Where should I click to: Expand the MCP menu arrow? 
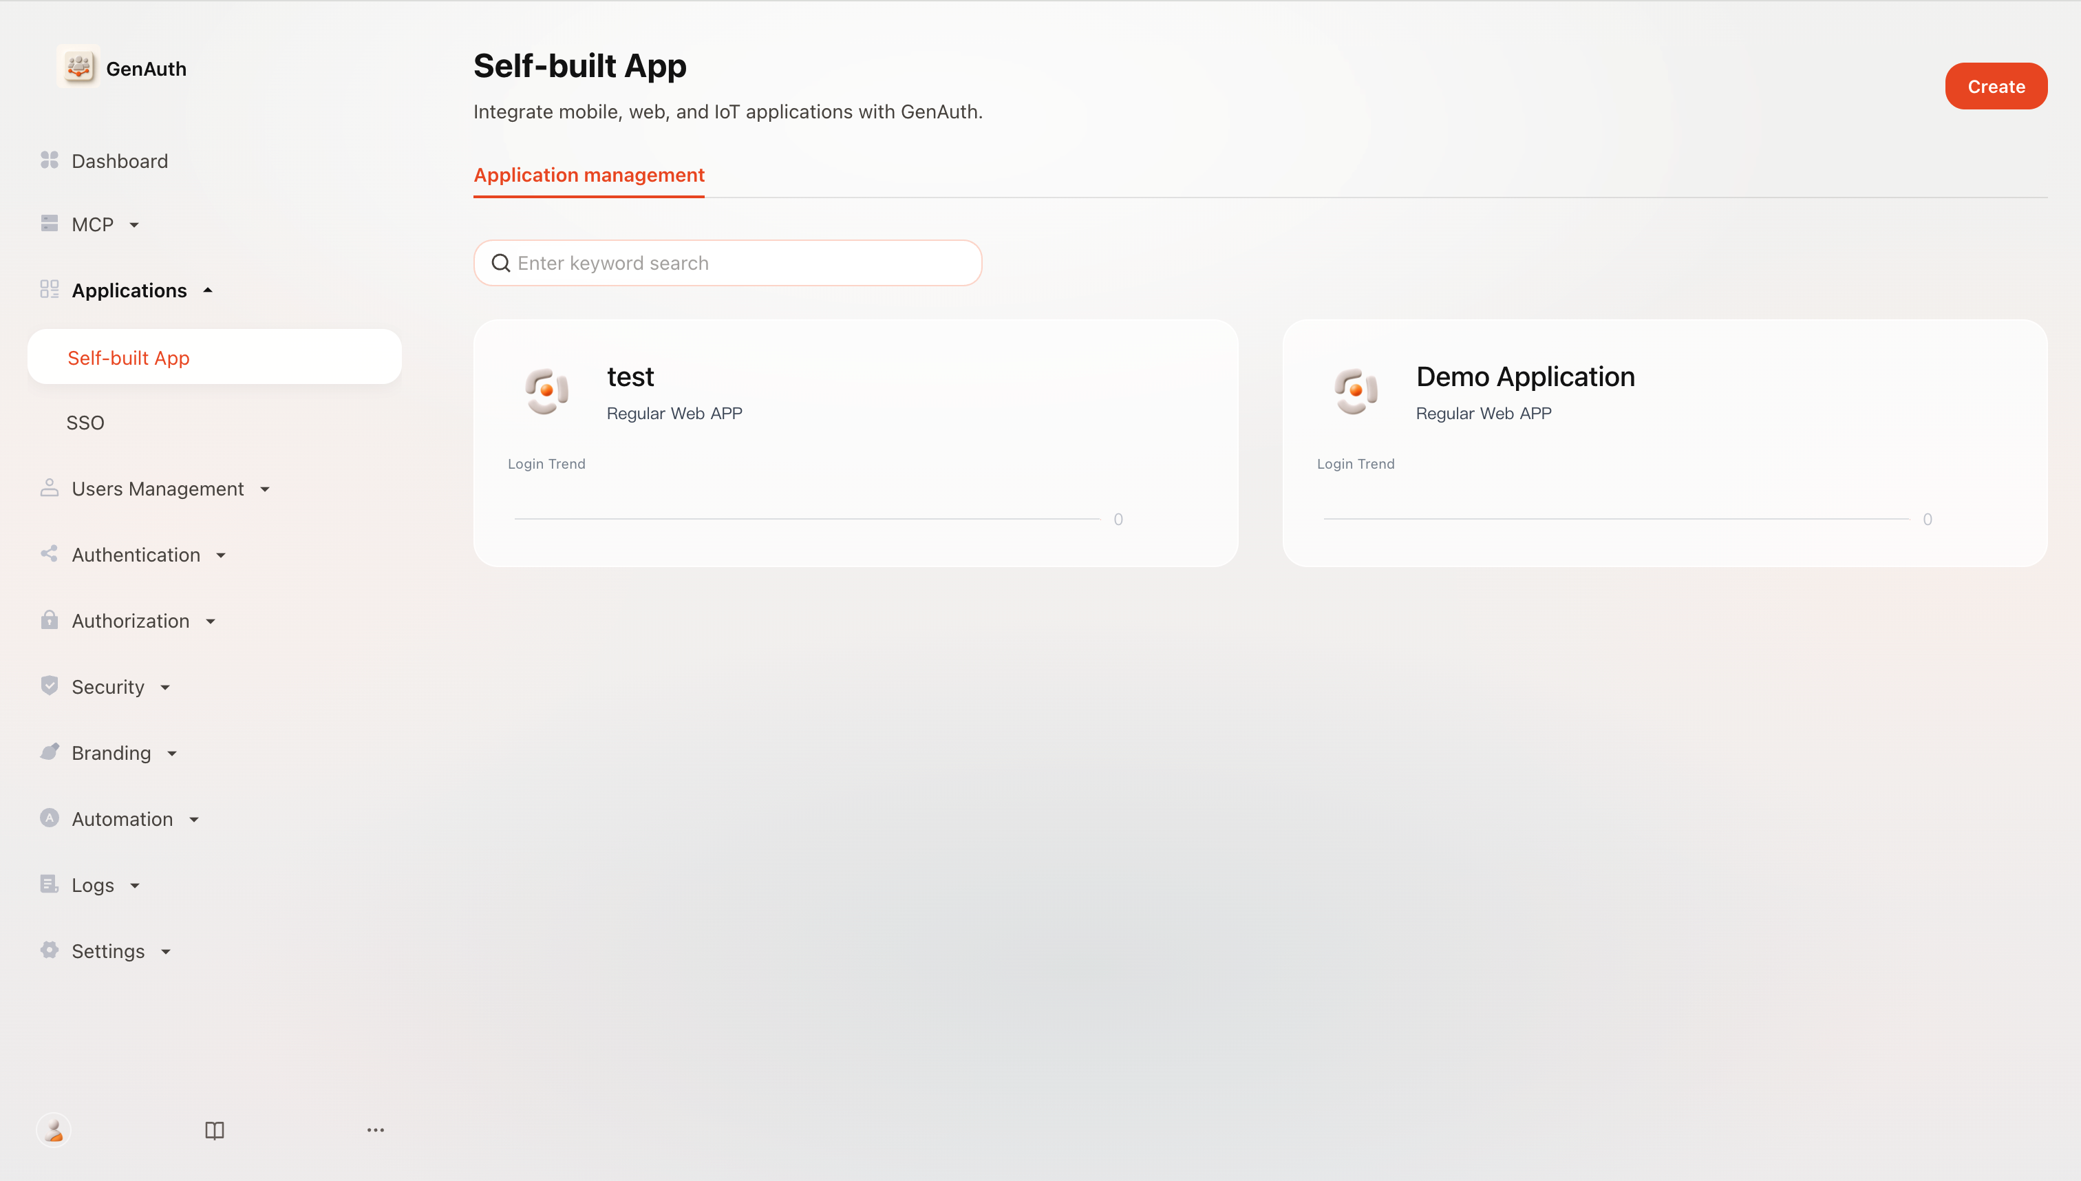(135, 224)
